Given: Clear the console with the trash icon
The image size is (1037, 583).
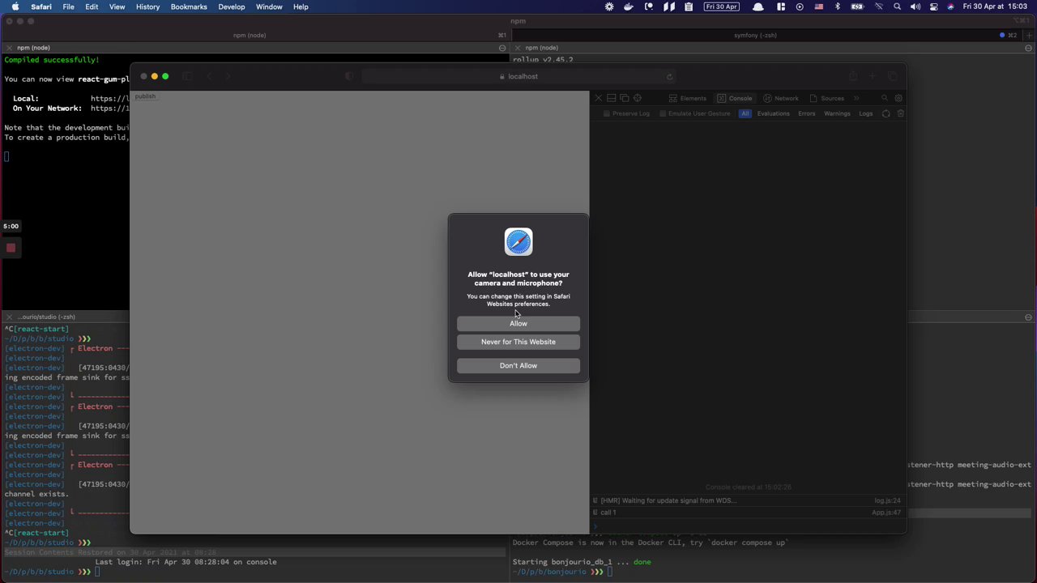Looking at the screenshot, I should (900, 113).
